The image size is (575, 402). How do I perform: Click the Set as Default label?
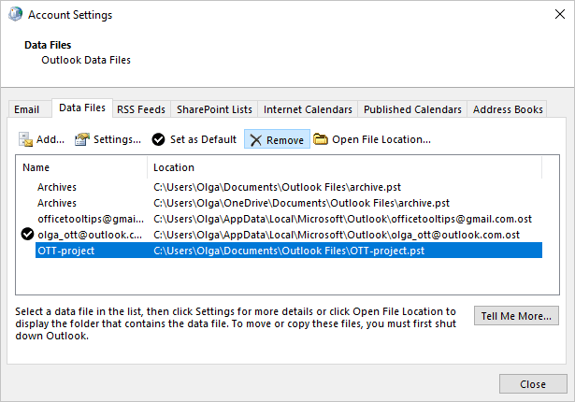[x=203, y=139]
